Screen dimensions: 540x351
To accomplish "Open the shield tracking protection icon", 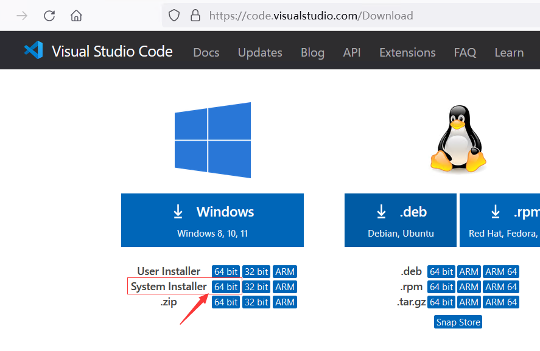I will 174,15.
